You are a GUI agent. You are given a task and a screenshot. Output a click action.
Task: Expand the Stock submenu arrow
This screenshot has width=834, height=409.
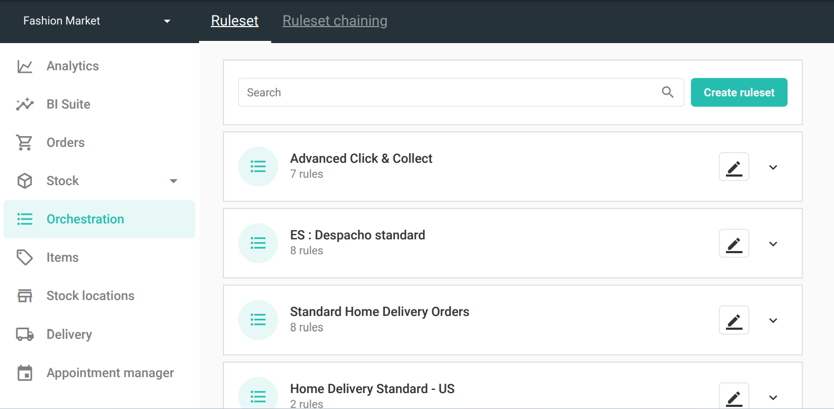tap(173, 181)
